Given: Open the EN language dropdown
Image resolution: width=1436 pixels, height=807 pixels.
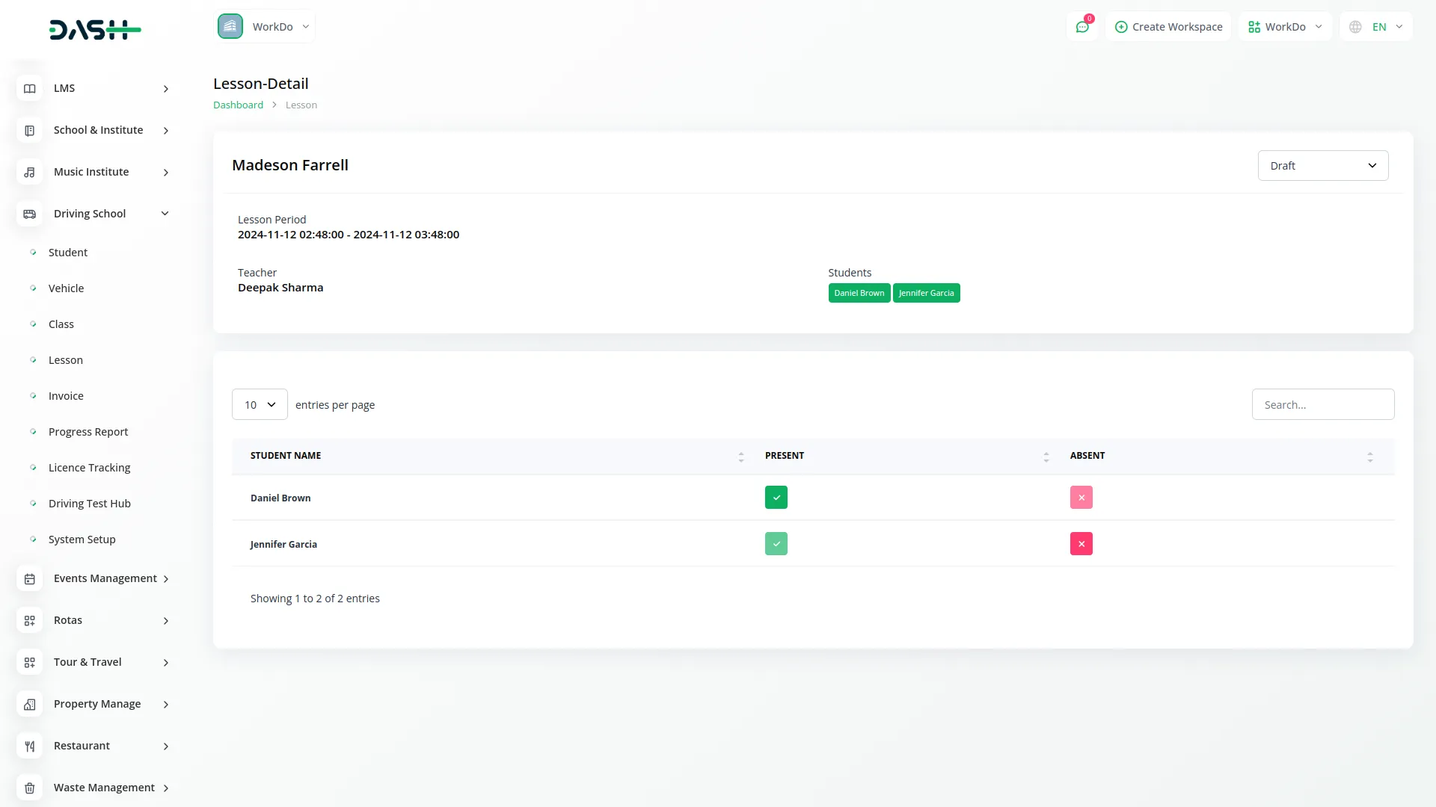Looking at the screenshot, I should pos(1376,27).
